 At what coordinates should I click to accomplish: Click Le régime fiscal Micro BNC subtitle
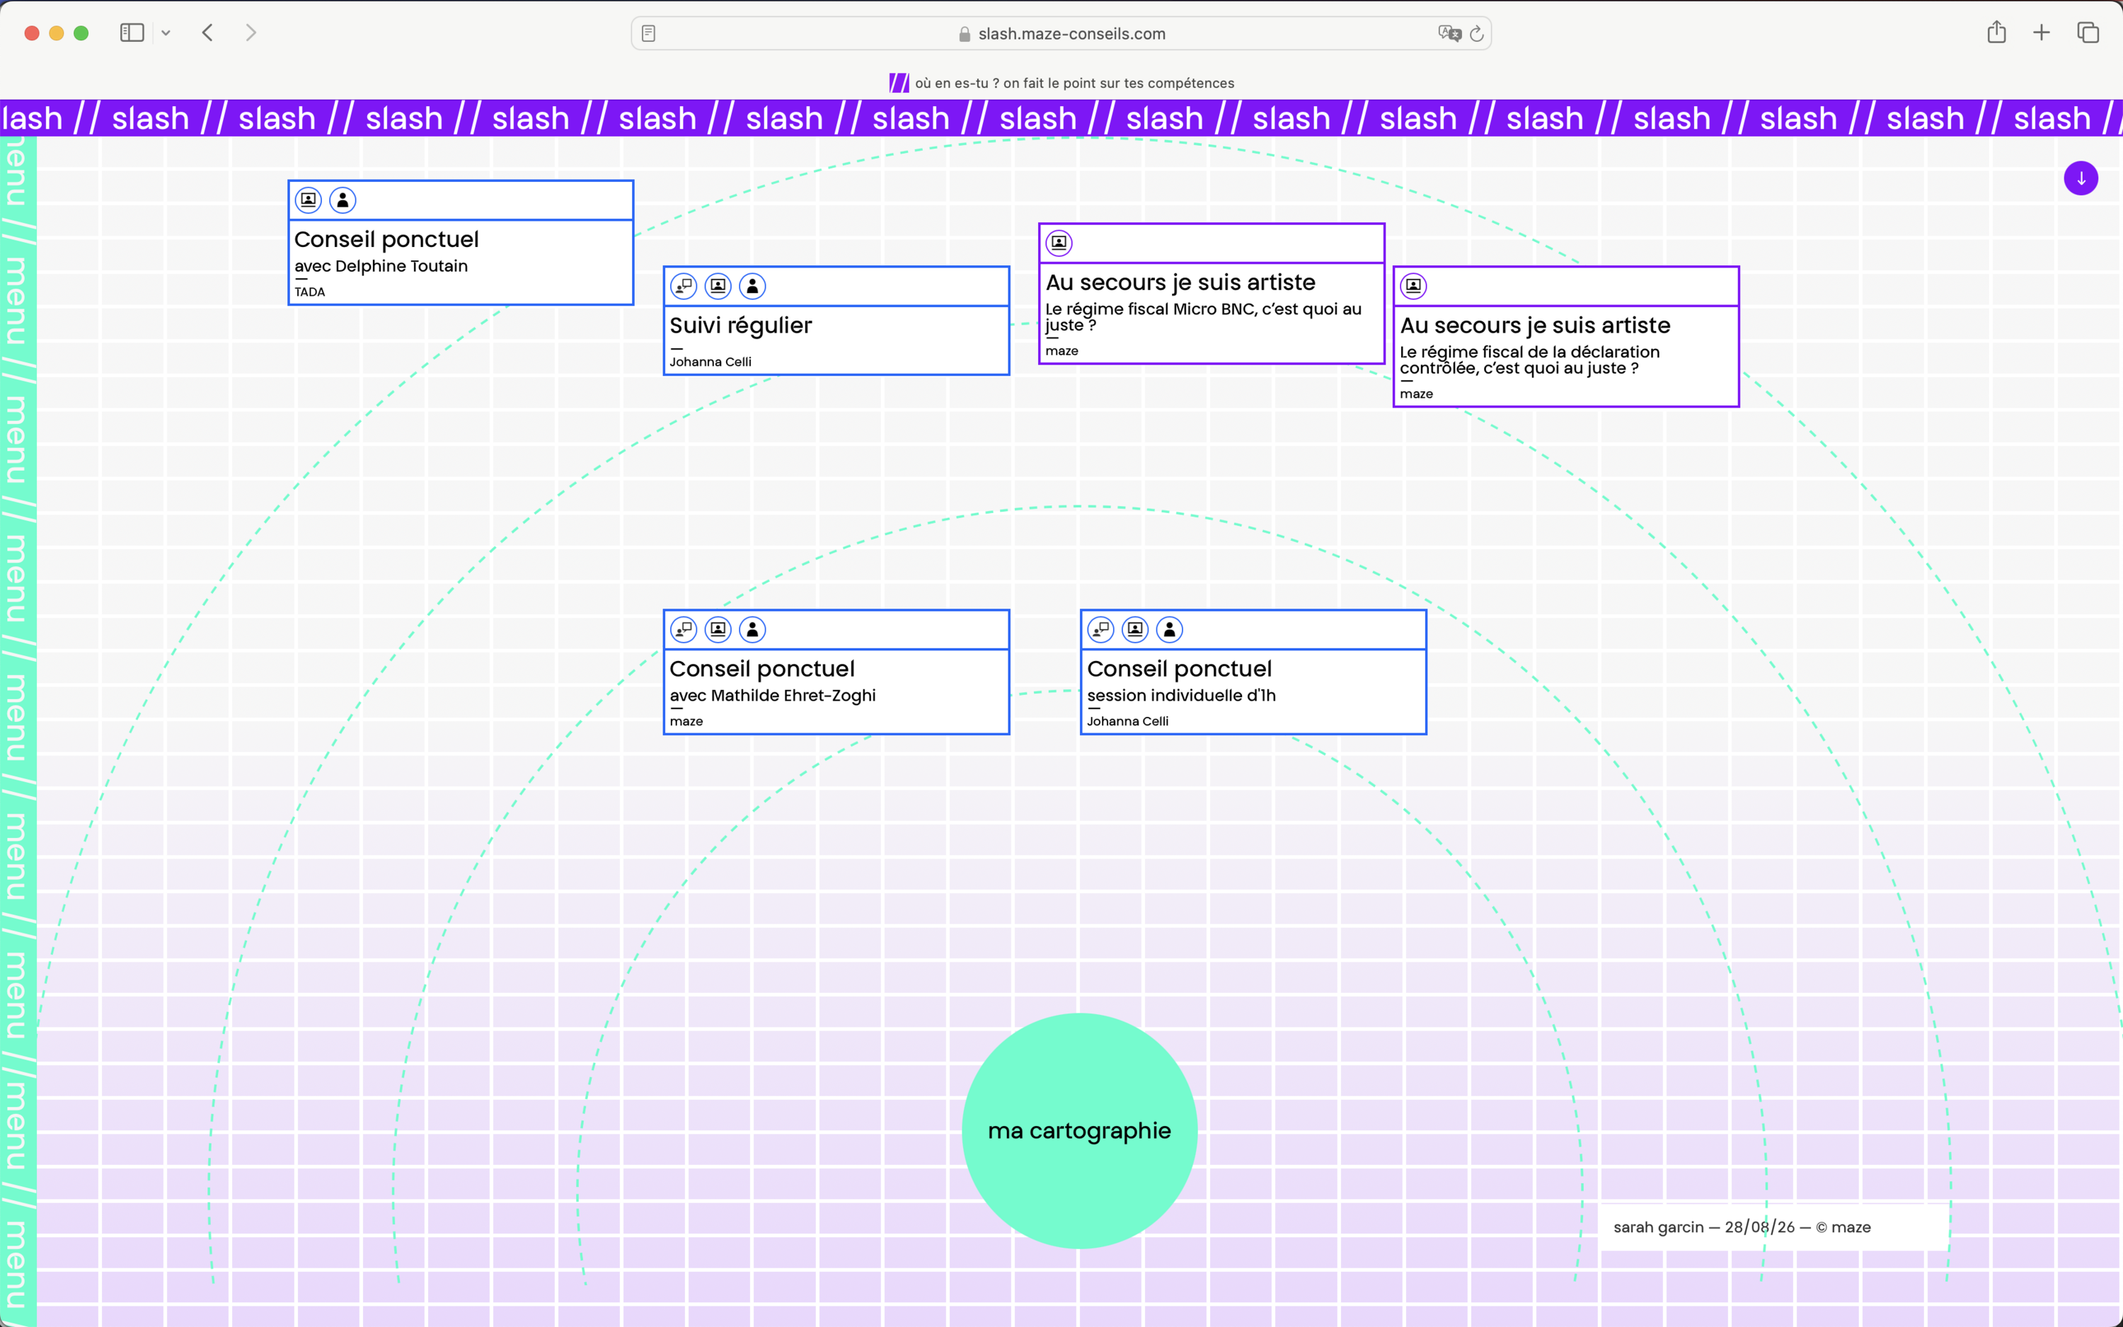pos(1203,317)
